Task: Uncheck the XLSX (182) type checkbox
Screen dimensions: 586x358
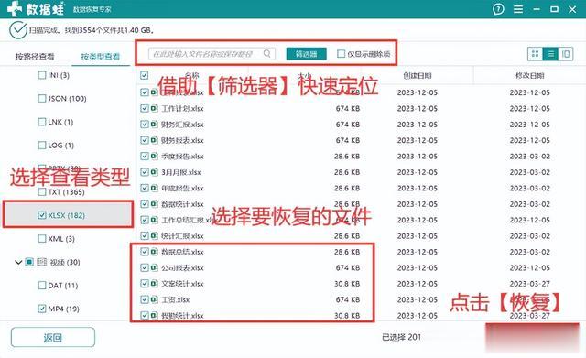Action: pyautogui.click(x=42, y=215)
